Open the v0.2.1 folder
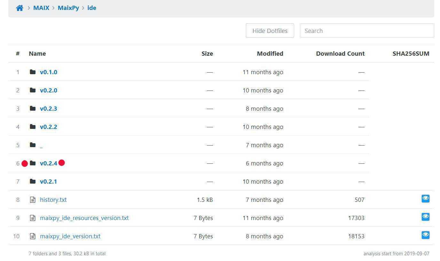440x261 pixels. 49,182
